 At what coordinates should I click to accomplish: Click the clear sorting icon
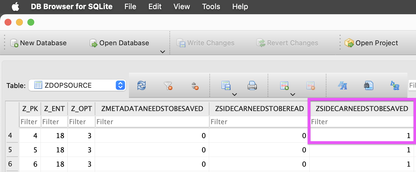195,86
